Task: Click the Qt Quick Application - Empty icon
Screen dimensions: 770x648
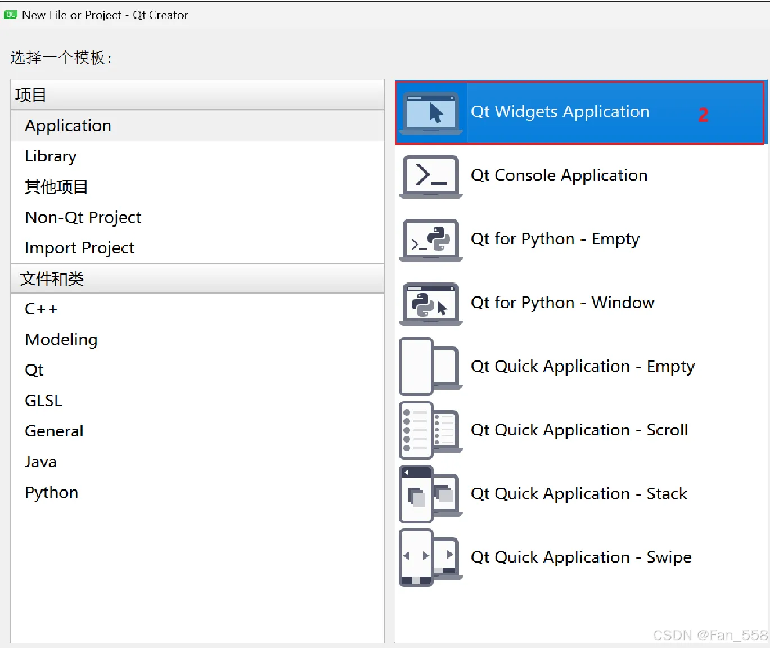Action: pyautogui.click(x=431, y=367)
